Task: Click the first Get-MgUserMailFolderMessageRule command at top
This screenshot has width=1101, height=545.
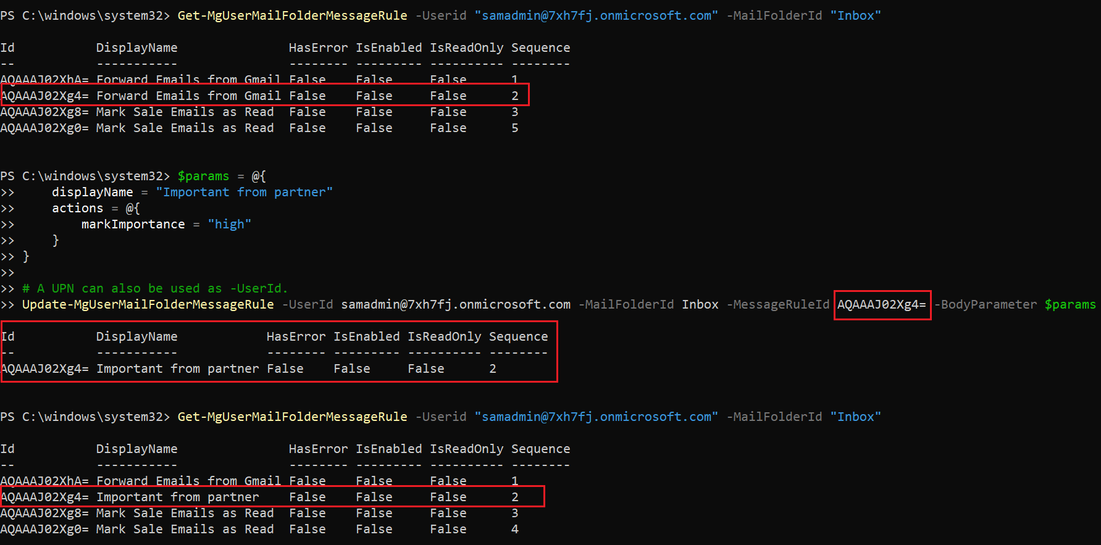Action: point(292,16)
